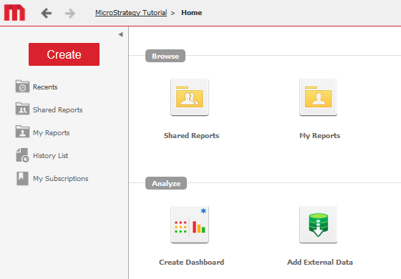
Task: Open History List in the sidebar
Action: click(50, 156)
